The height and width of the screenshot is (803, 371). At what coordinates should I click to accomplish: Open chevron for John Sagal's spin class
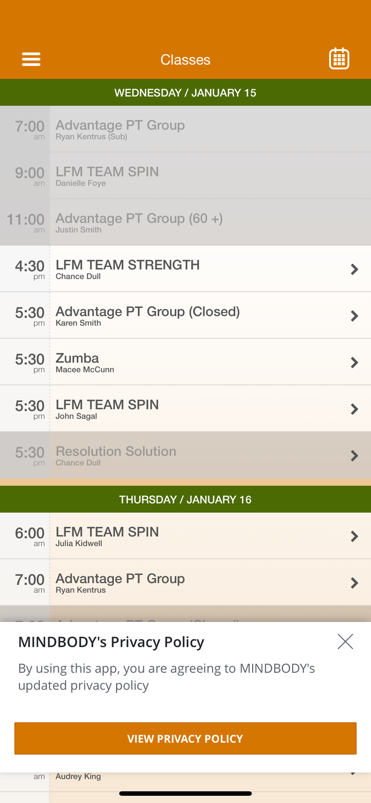tap(354, 409)
